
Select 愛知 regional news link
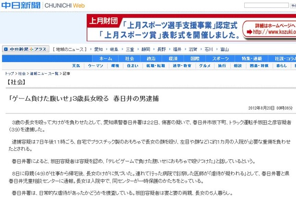pyautogui.click(x=98, y=49)
